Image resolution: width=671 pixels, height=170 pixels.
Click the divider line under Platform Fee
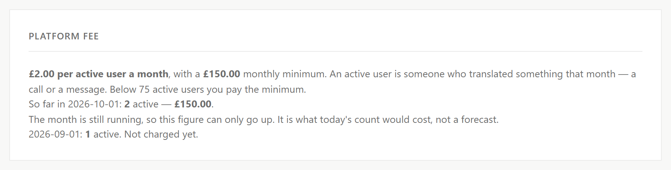[x=335, y=51]
